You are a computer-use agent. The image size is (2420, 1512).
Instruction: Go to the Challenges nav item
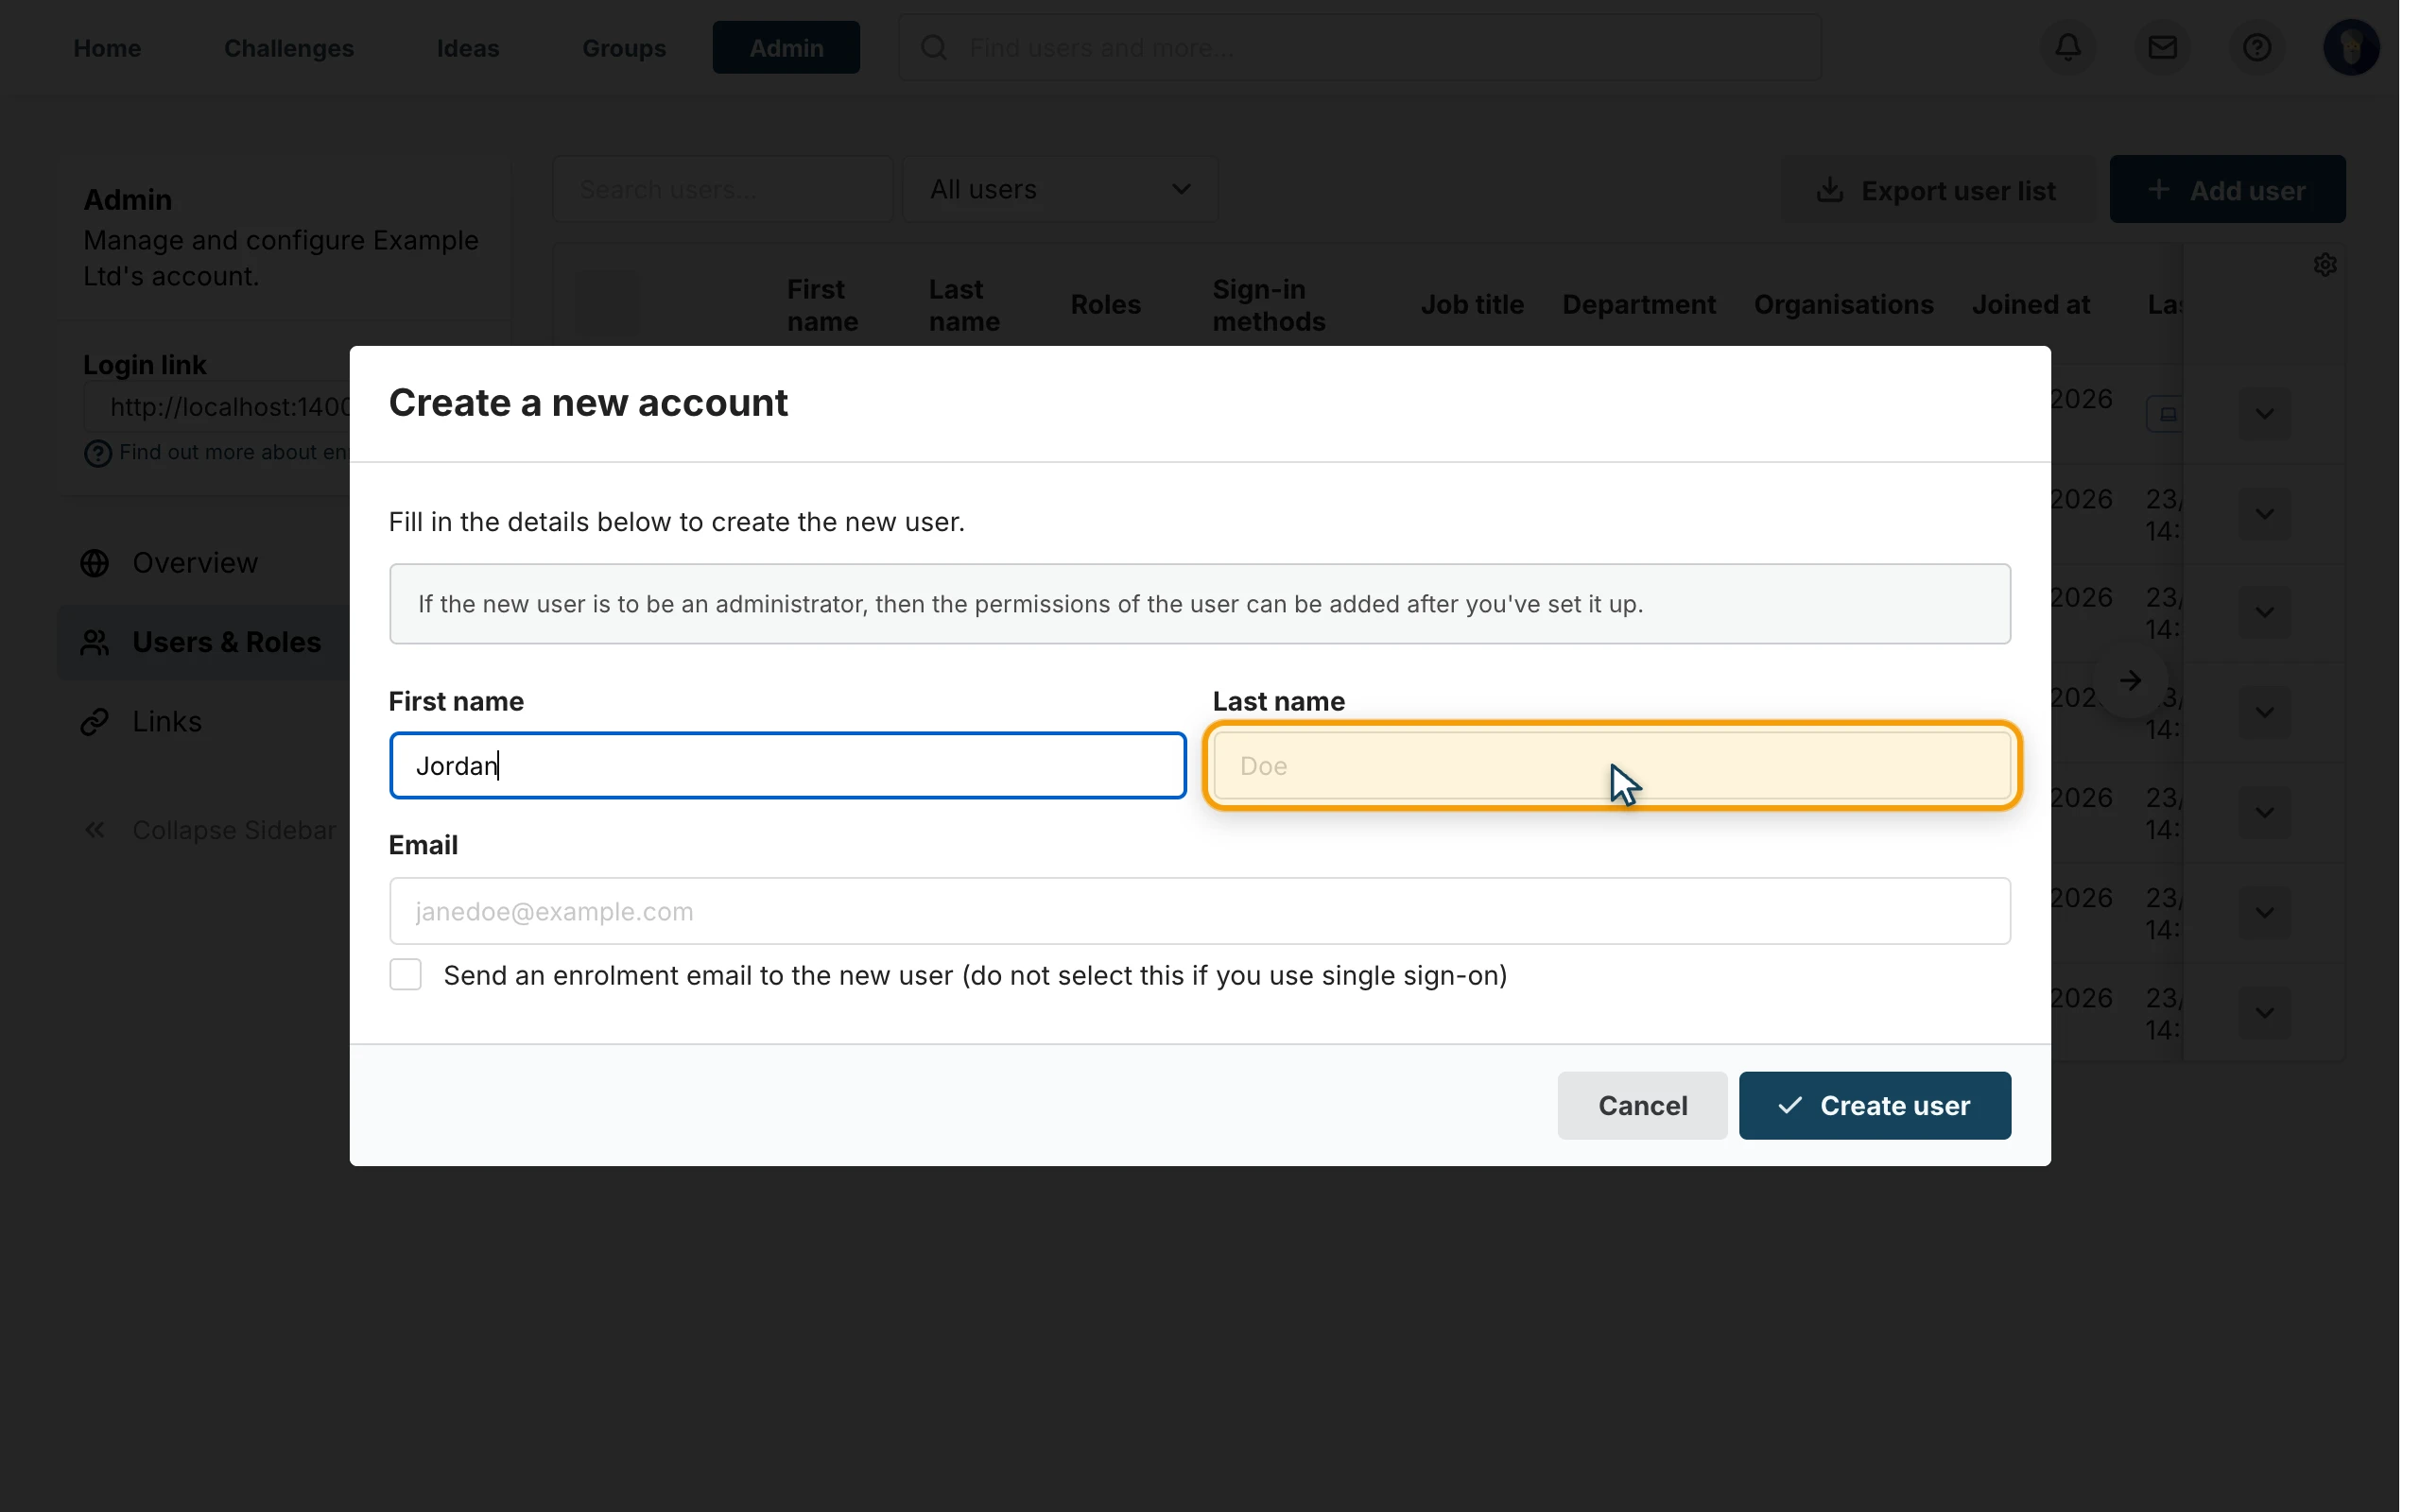(x=289, y=48)
